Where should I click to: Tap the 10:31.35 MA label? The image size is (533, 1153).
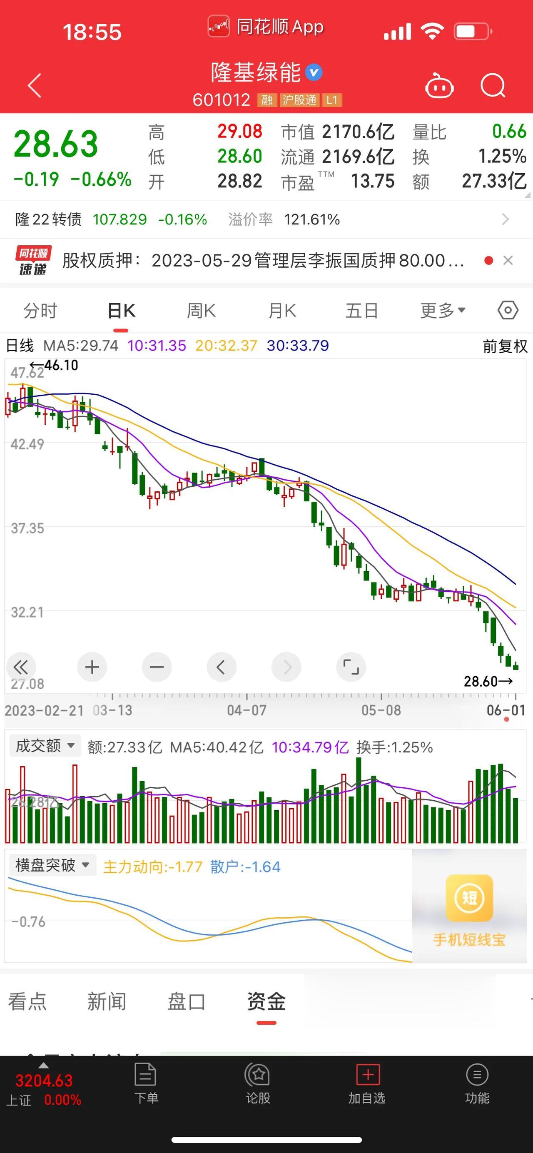157,346
